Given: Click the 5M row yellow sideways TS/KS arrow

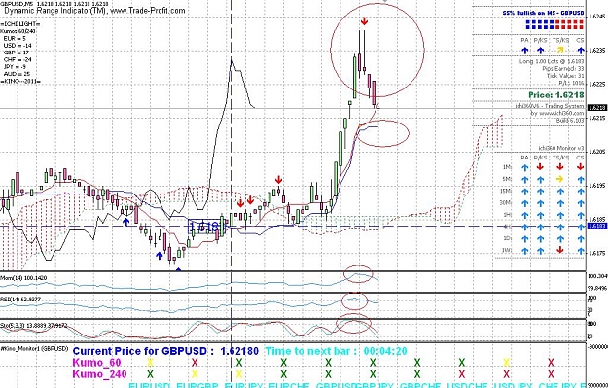Looking at the screenshot, I should (x=560, y=180).
